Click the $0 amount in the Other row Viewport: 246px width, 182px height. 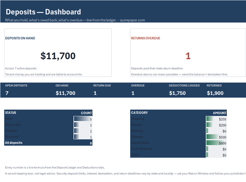click(x=224, y=155)
